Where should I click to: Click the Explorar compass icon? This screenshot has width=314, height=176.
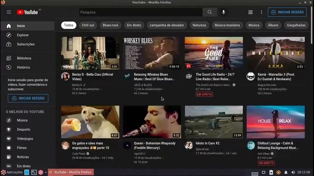tap(9, 35)
